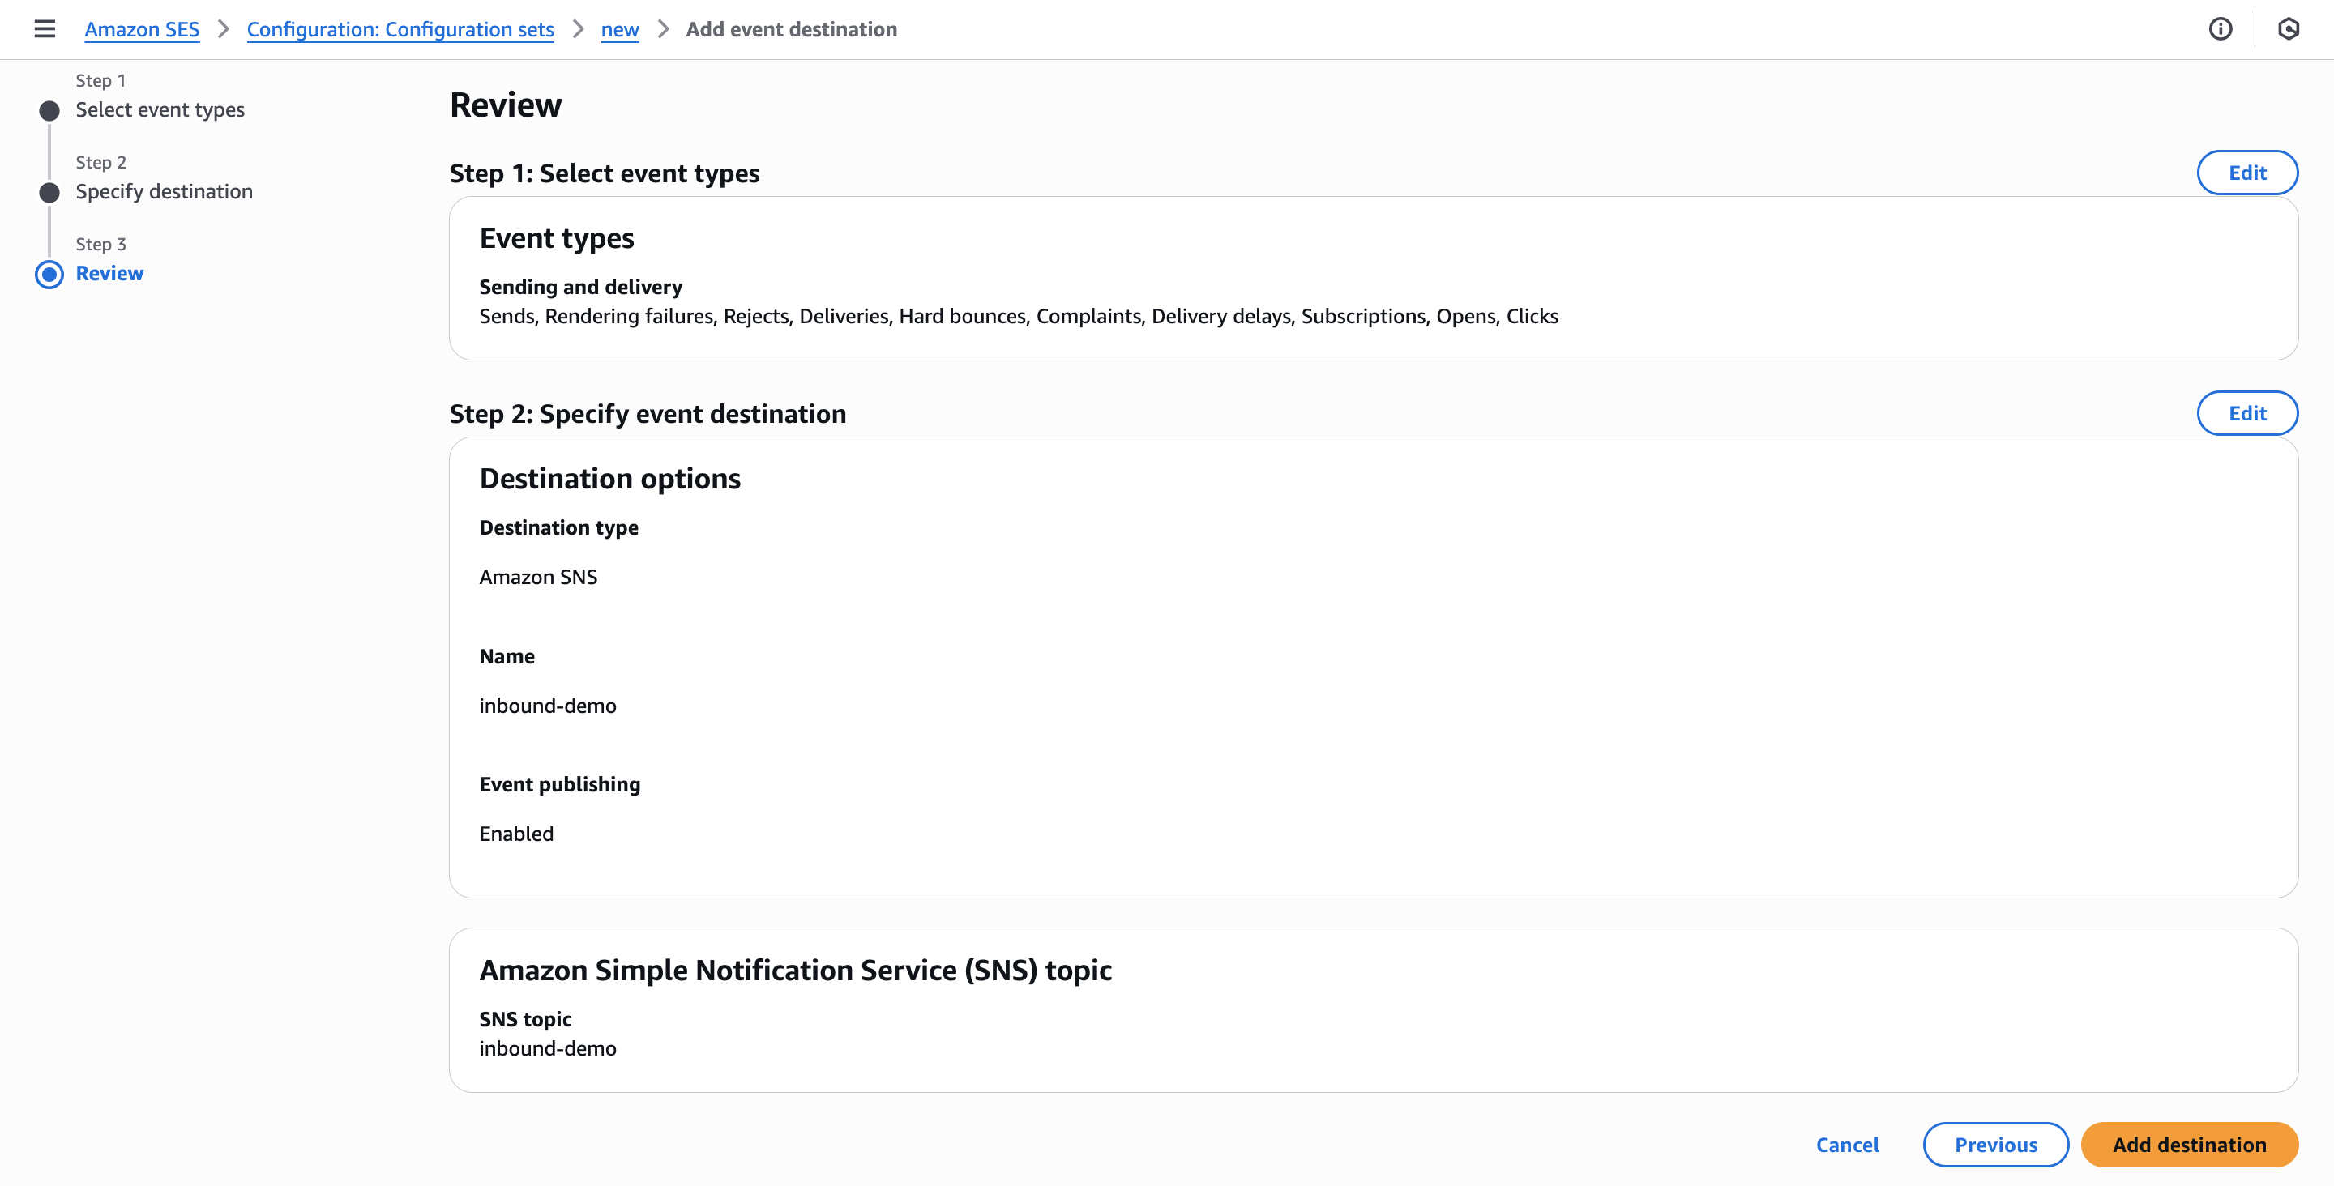Screen dimensions: 2334x1186
Task: Click the active Review step radio indicator
Action: tap(49, 274)
